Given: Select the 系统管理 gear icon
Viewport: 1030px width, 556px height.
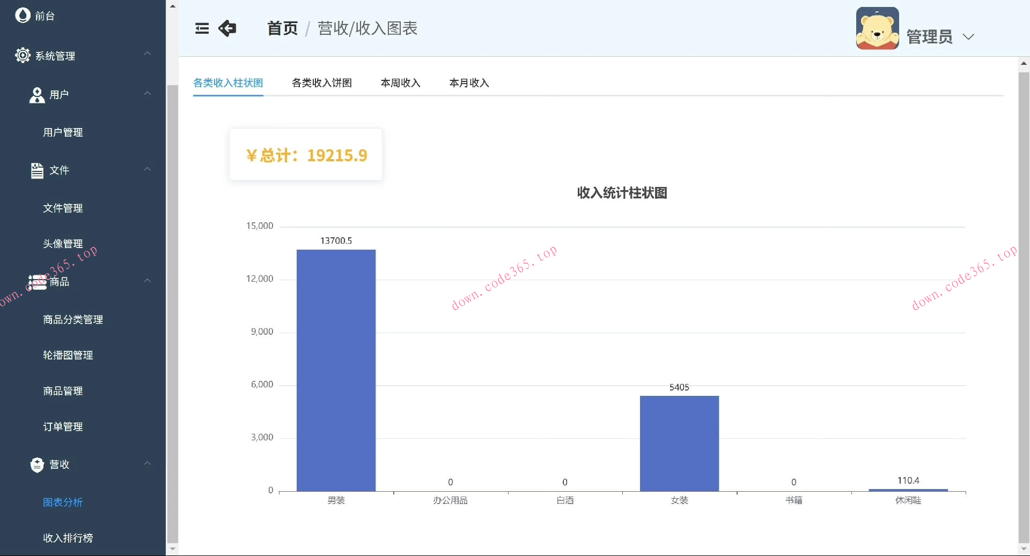Looking at the screenshot, I should click(23, 55).
